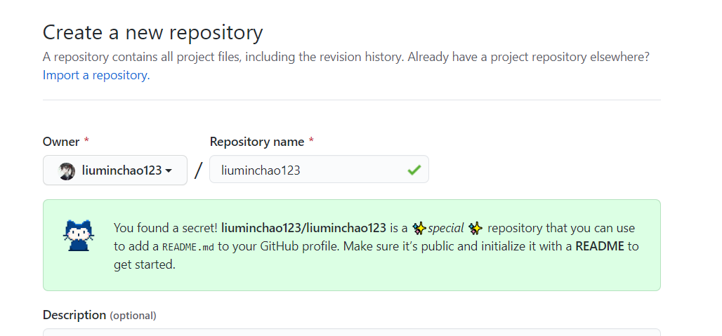Click the slash separator between owner and name
This screenshot has height=336, width=722.
pyautogui.click(x=199, y=170)
